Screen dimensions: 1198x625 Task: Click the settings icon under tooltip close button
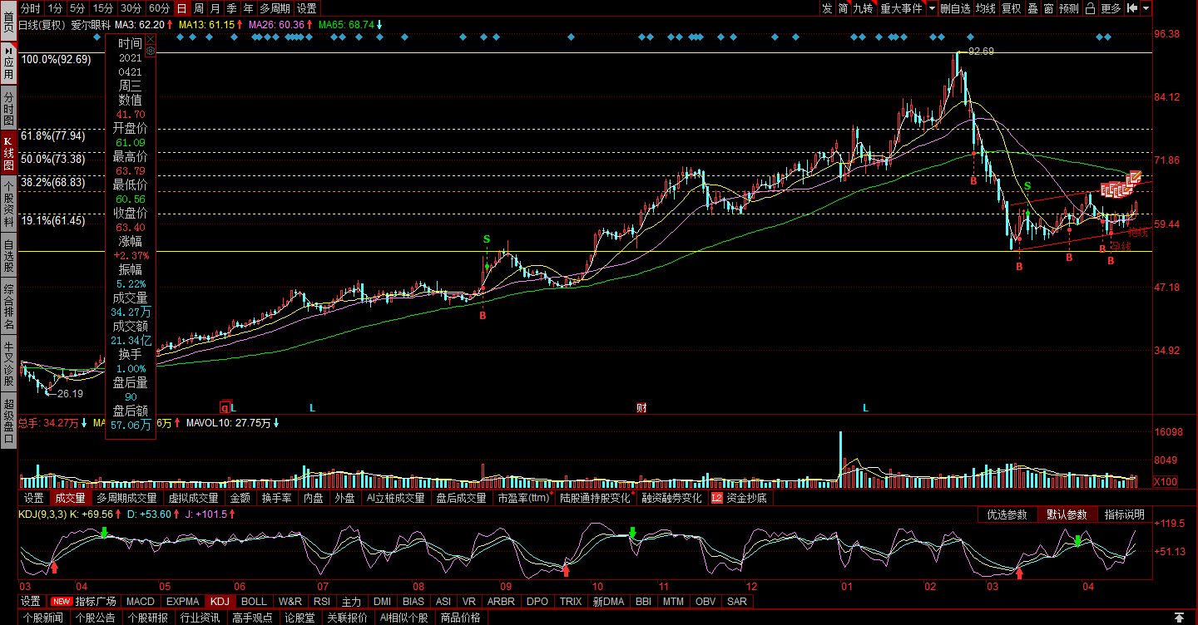tap(151, 51)
